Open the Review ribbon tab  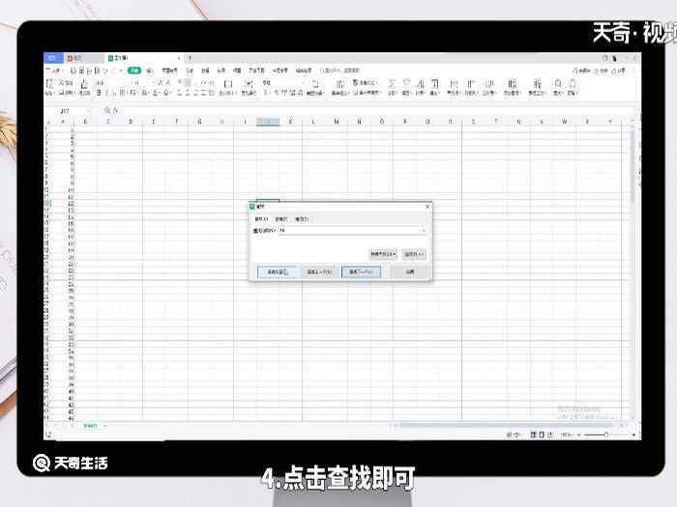click(221, 70)
